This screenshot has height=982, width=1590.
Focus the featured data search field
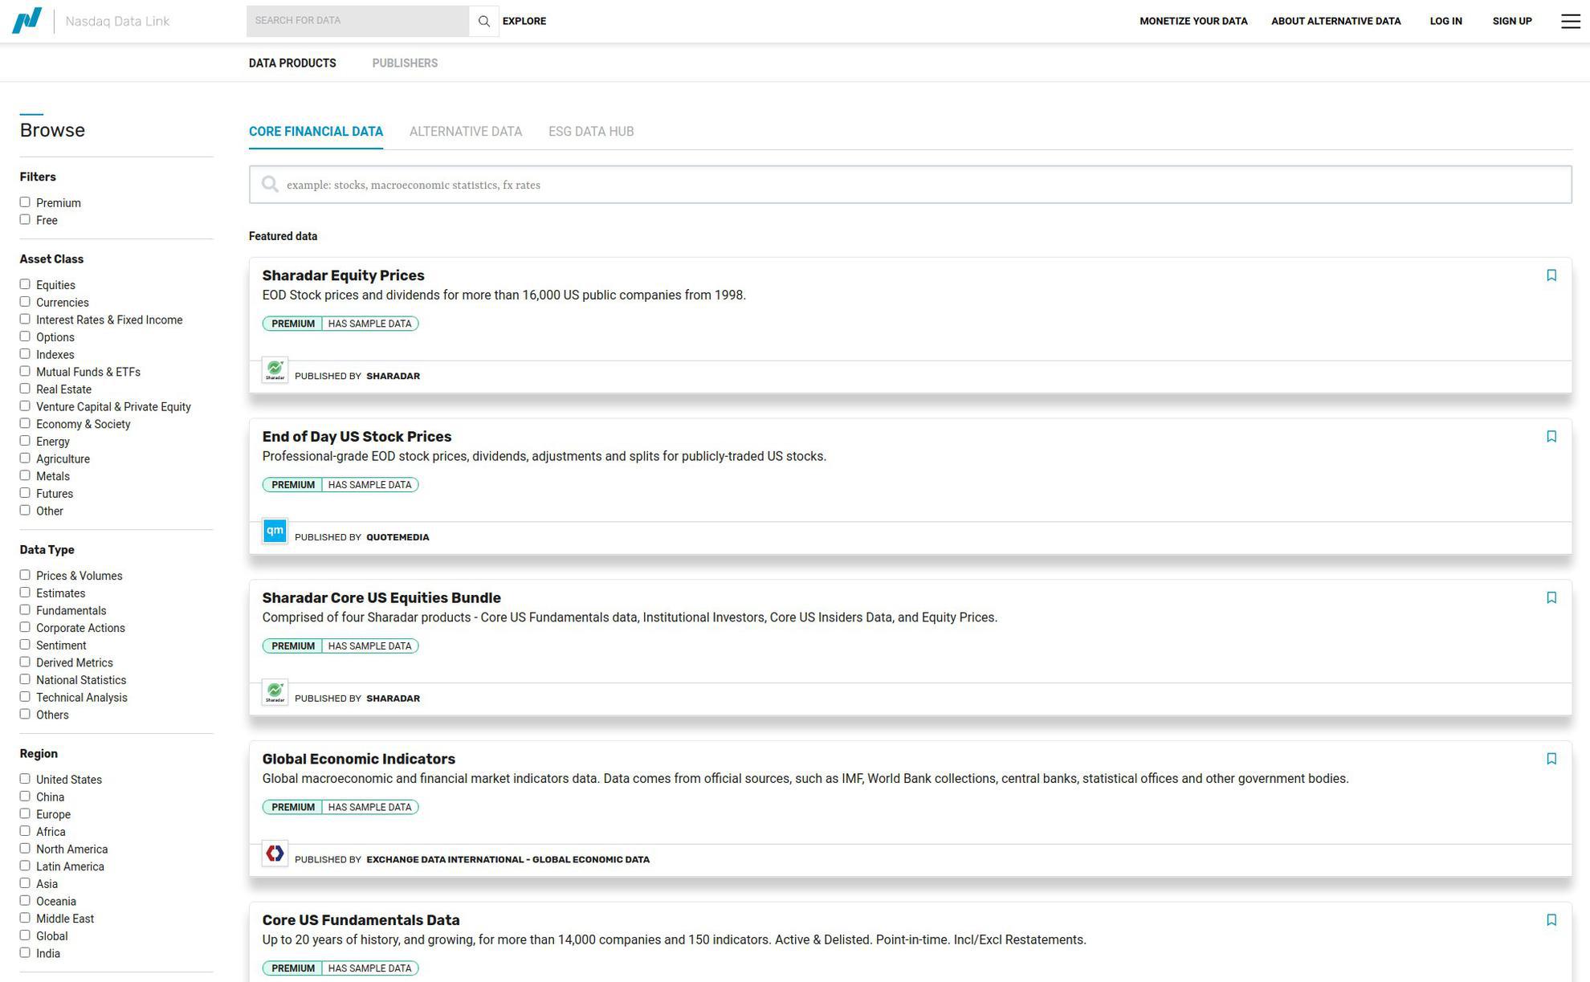(910, 185)
